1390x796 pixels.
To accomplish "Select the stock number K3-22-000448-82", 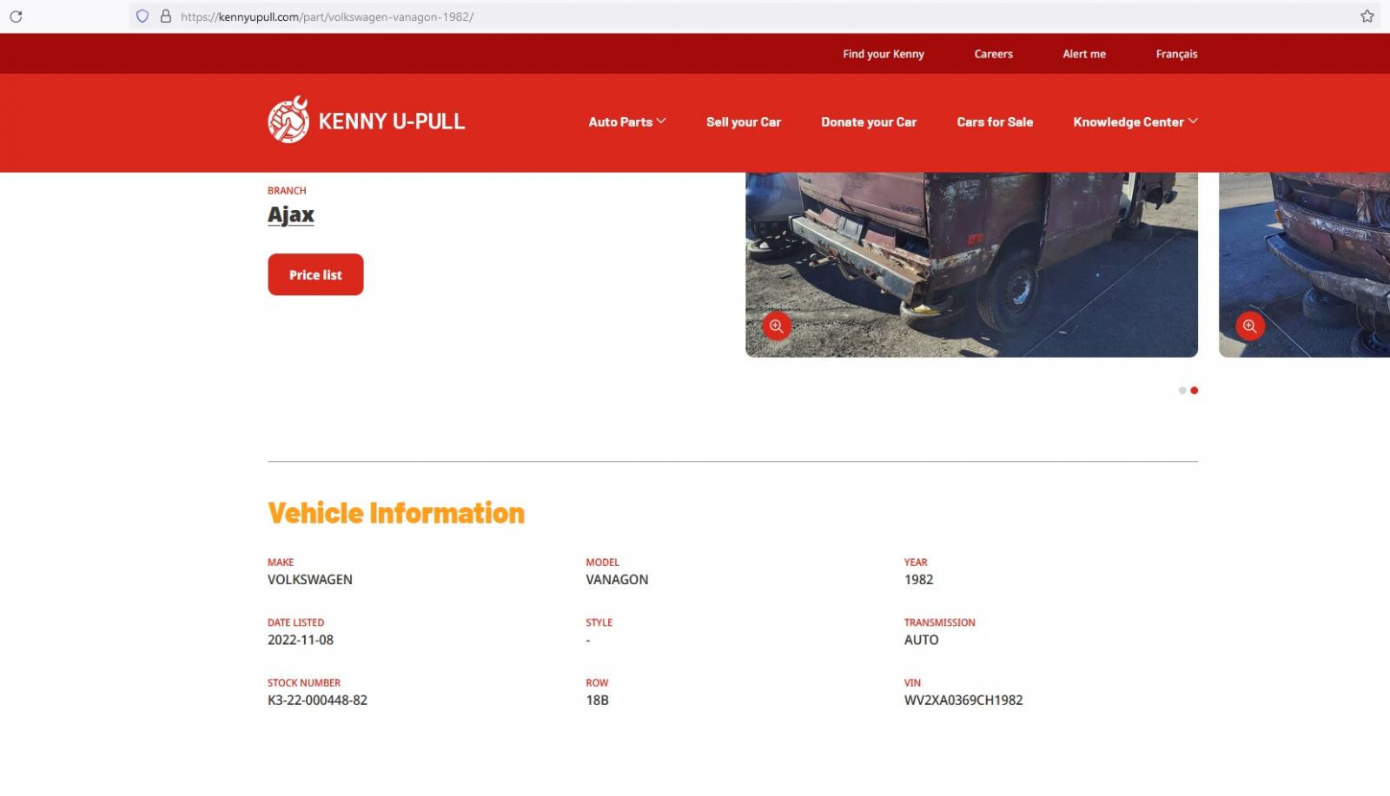I will click(317, 701).
